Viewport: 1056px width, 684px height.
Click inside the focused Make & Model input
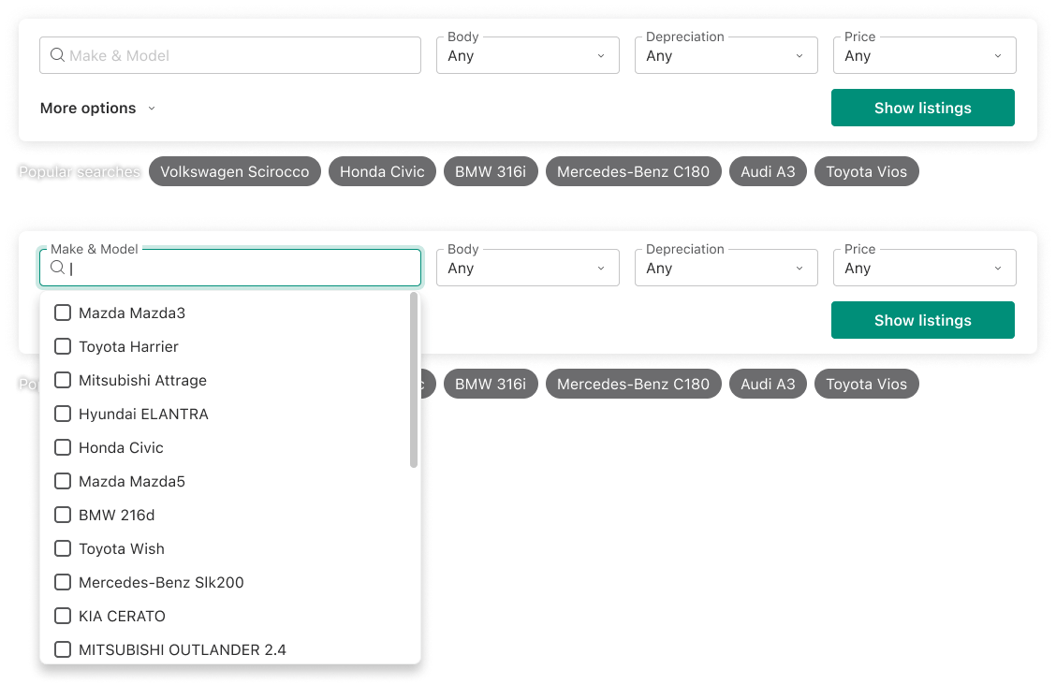pyautogui.click(x=230, y=268)
